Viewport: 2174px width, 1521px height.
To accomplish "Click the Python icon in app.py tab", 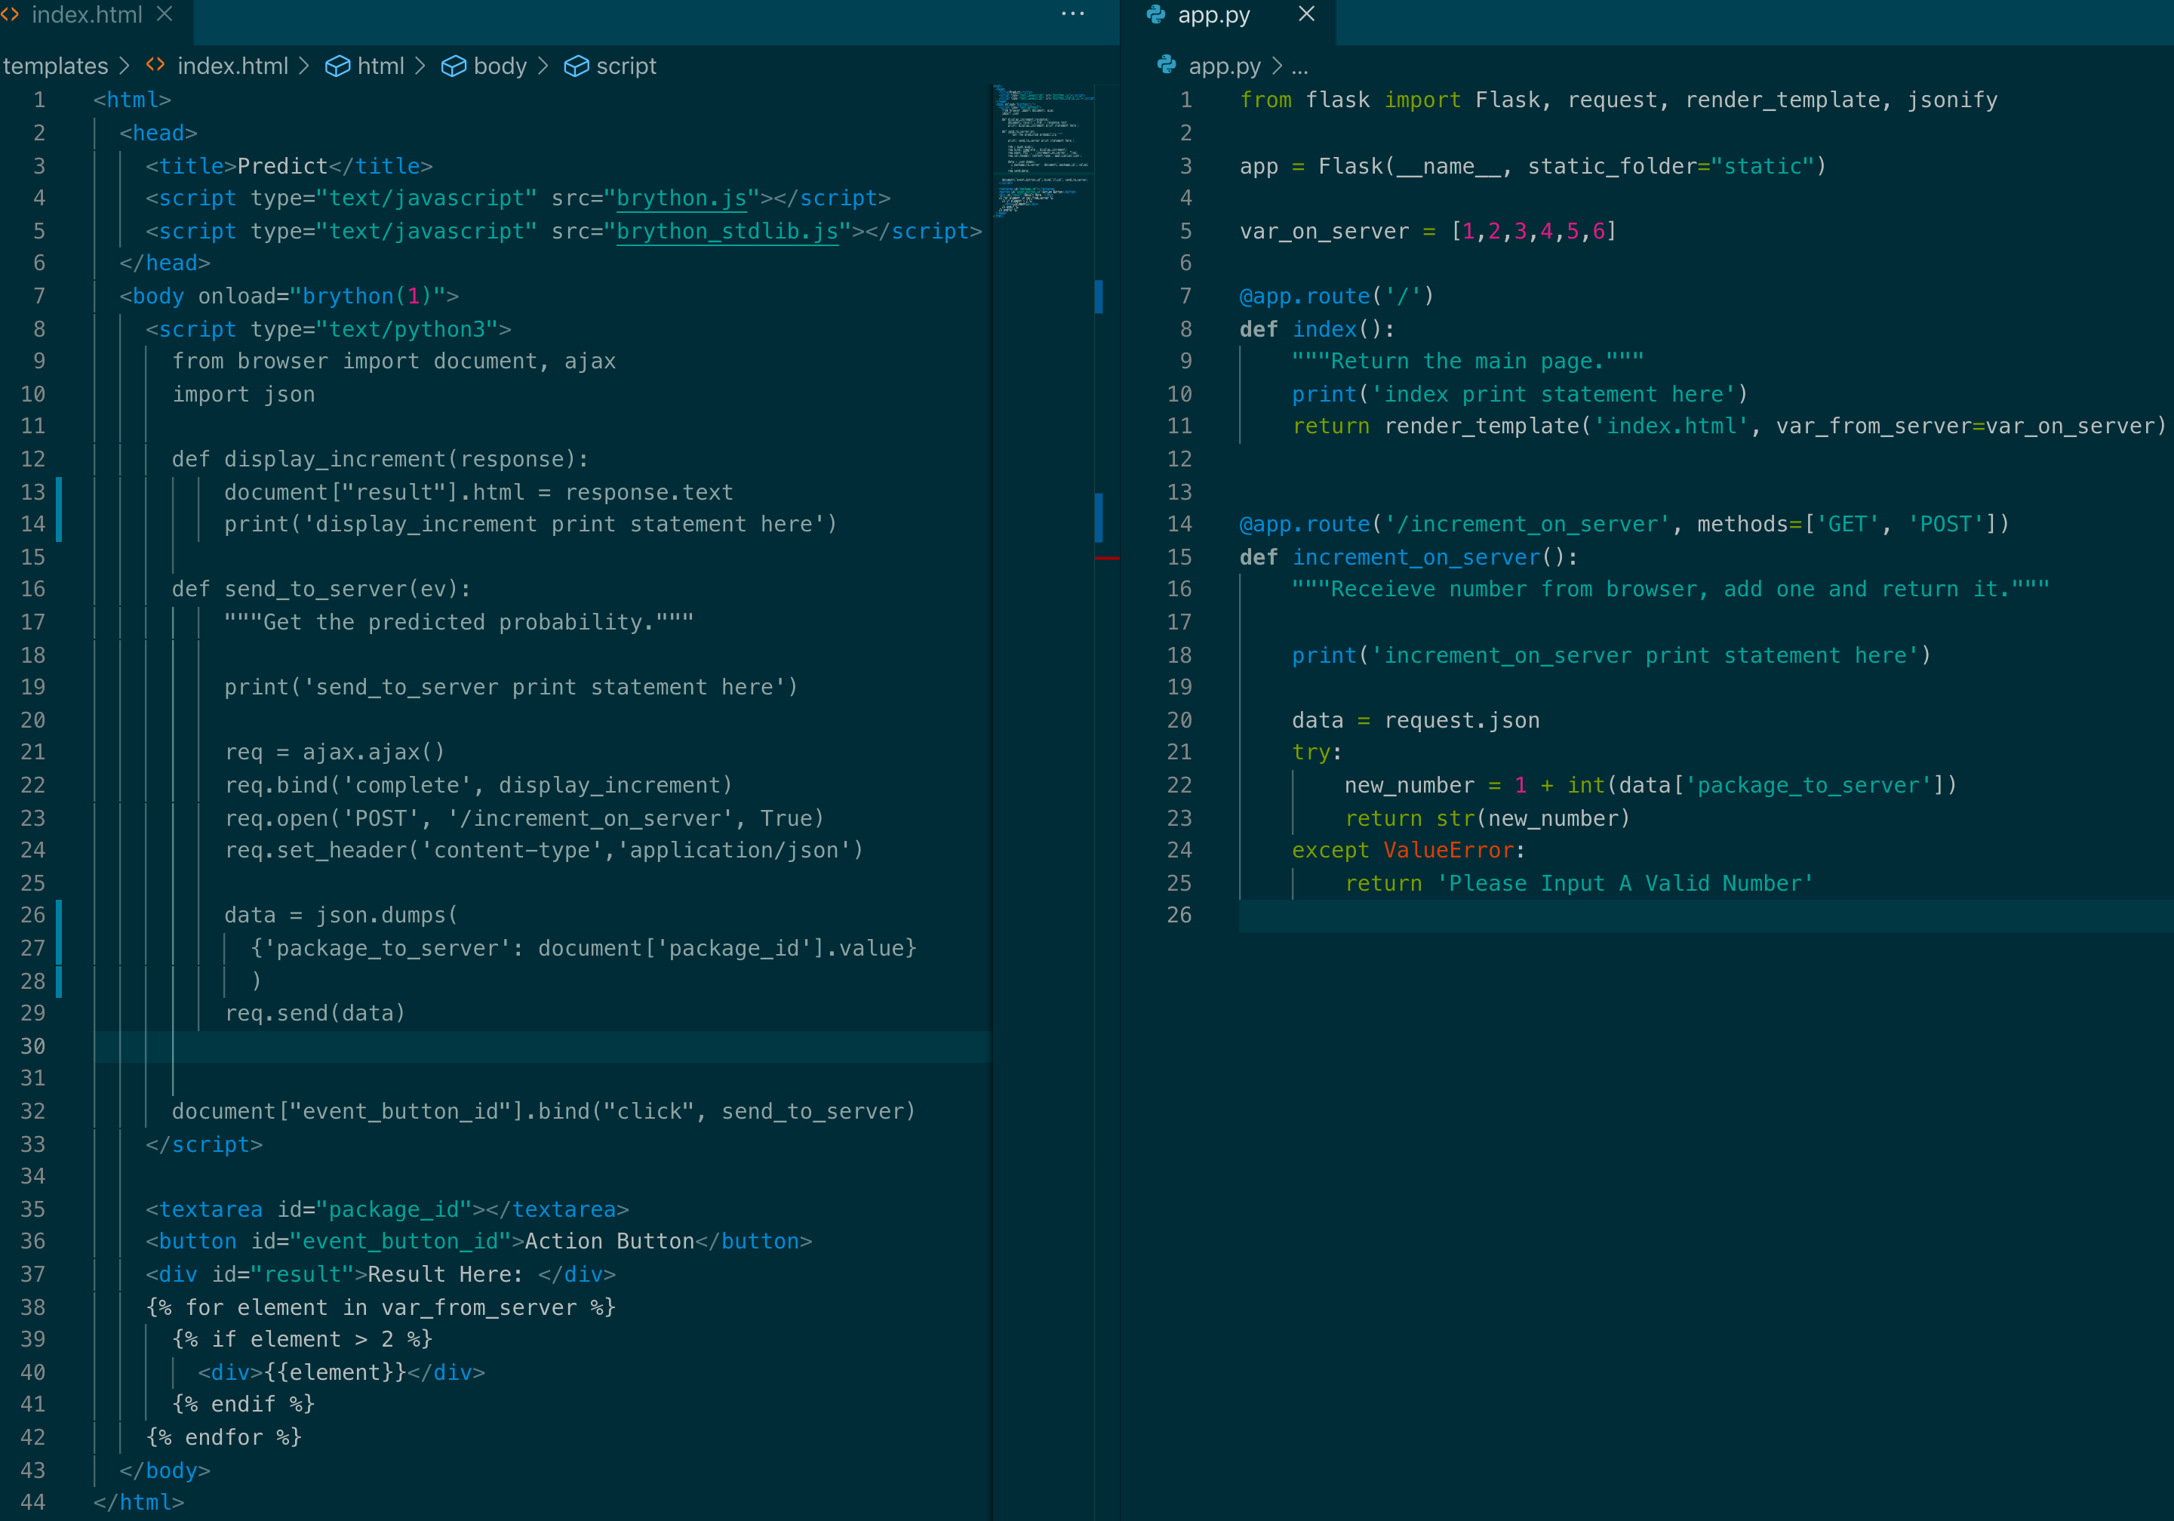I will (1156, 14).
